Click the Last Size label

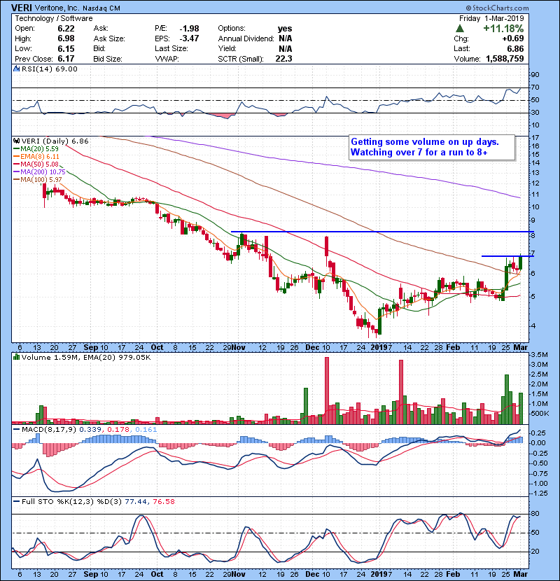pos(171,48)
